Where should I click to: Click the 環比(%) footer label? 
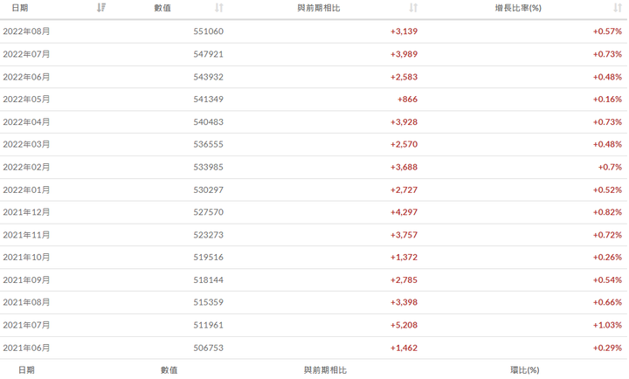525,370
